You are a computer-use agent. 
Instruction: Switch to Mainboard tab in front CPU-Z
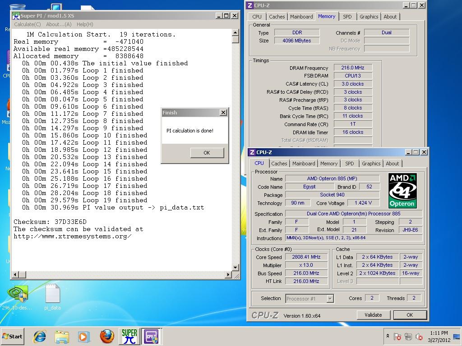(304, 164)
